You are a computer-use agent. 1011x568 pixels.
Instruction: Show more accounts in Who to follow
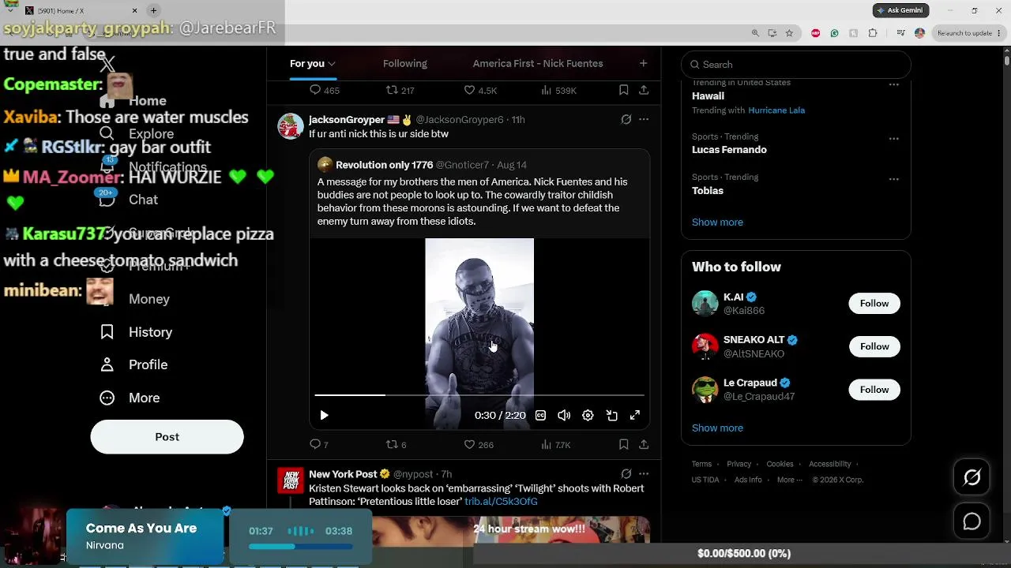click(717, 428)
